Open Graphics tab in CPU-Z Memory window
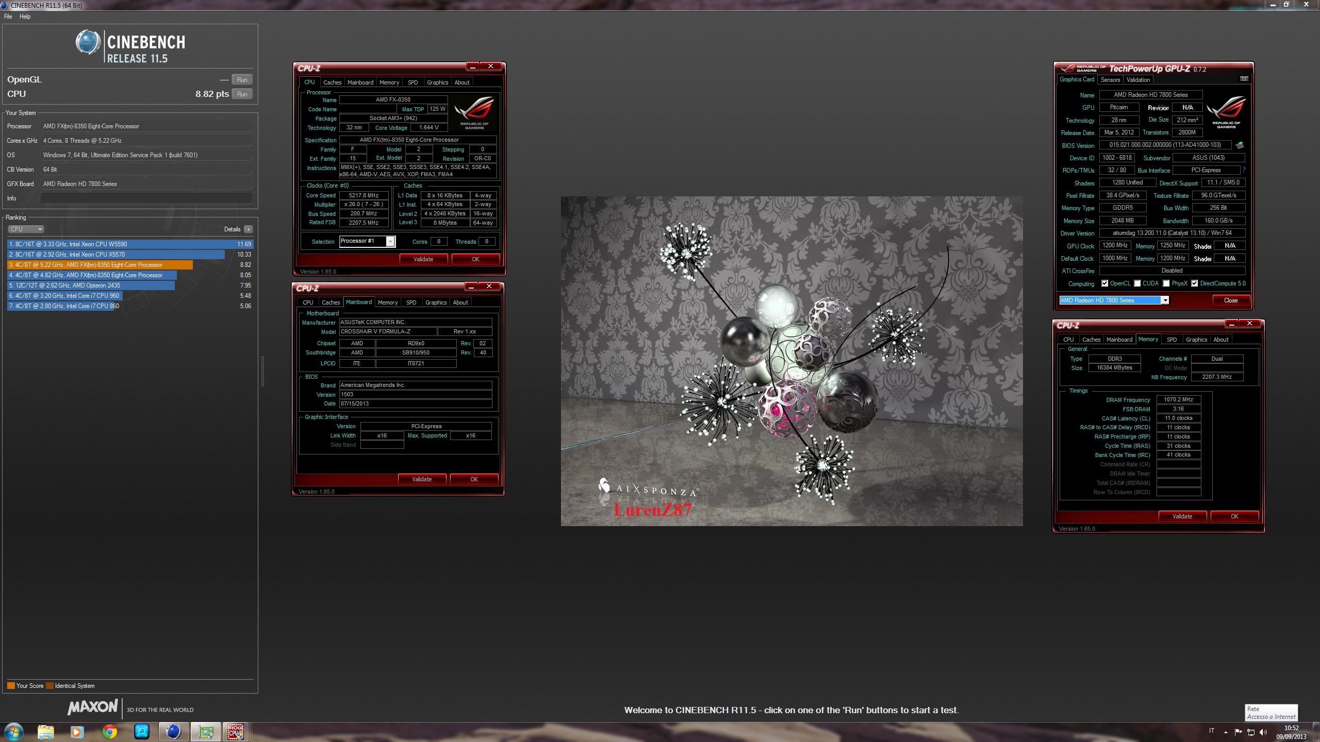 [x=1196, y=340]
